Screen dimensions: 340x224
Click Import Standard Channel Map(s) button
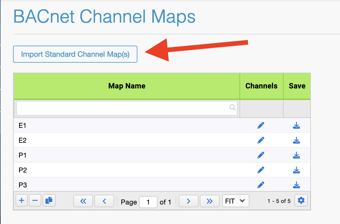point(75,54)
